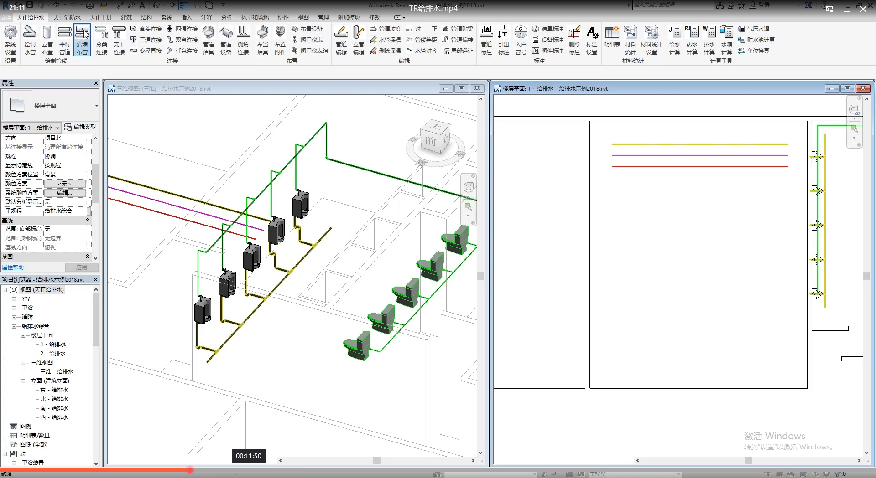Open the 属性帮助 link
The width and height of the screenshot is (876, 478).
[13, 267]
